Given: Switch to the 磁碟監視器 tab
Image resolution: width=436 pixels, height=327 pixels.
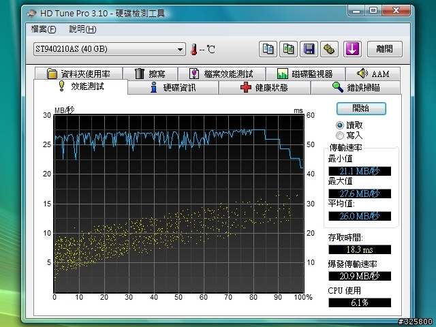Looking at the screenshot, I should [x=305, y=74].
